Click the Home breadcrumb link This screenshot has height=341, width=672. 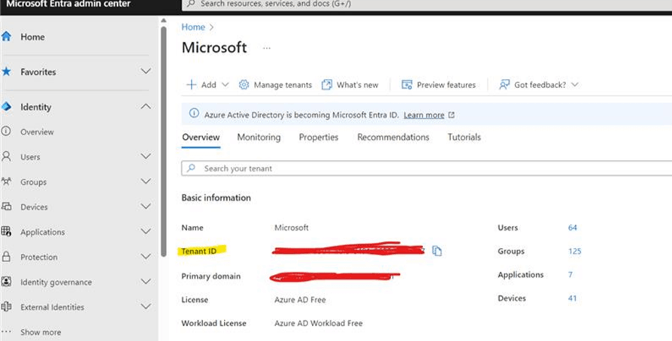(193, 27)
